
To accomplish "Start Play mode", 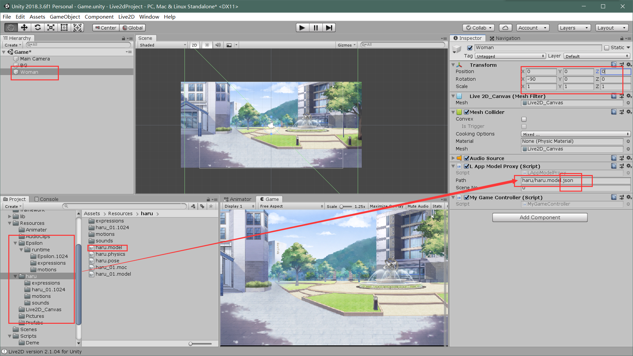I will click(302, 28).
